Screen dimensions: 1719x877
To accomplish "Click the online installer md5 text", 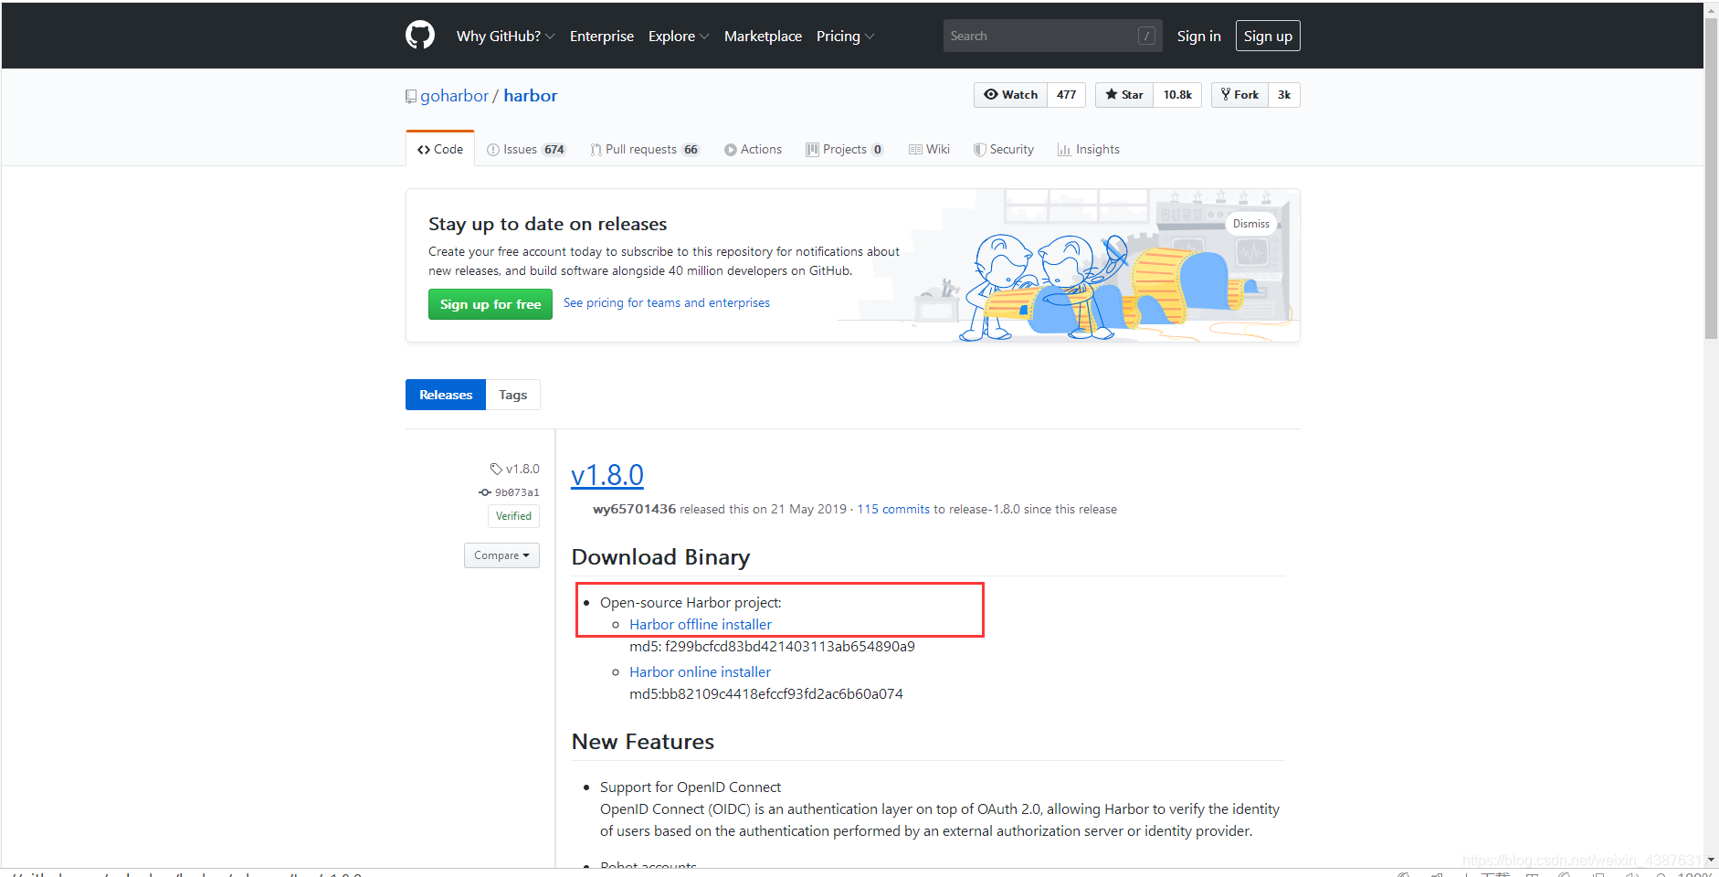I will (x=765, y=693).
